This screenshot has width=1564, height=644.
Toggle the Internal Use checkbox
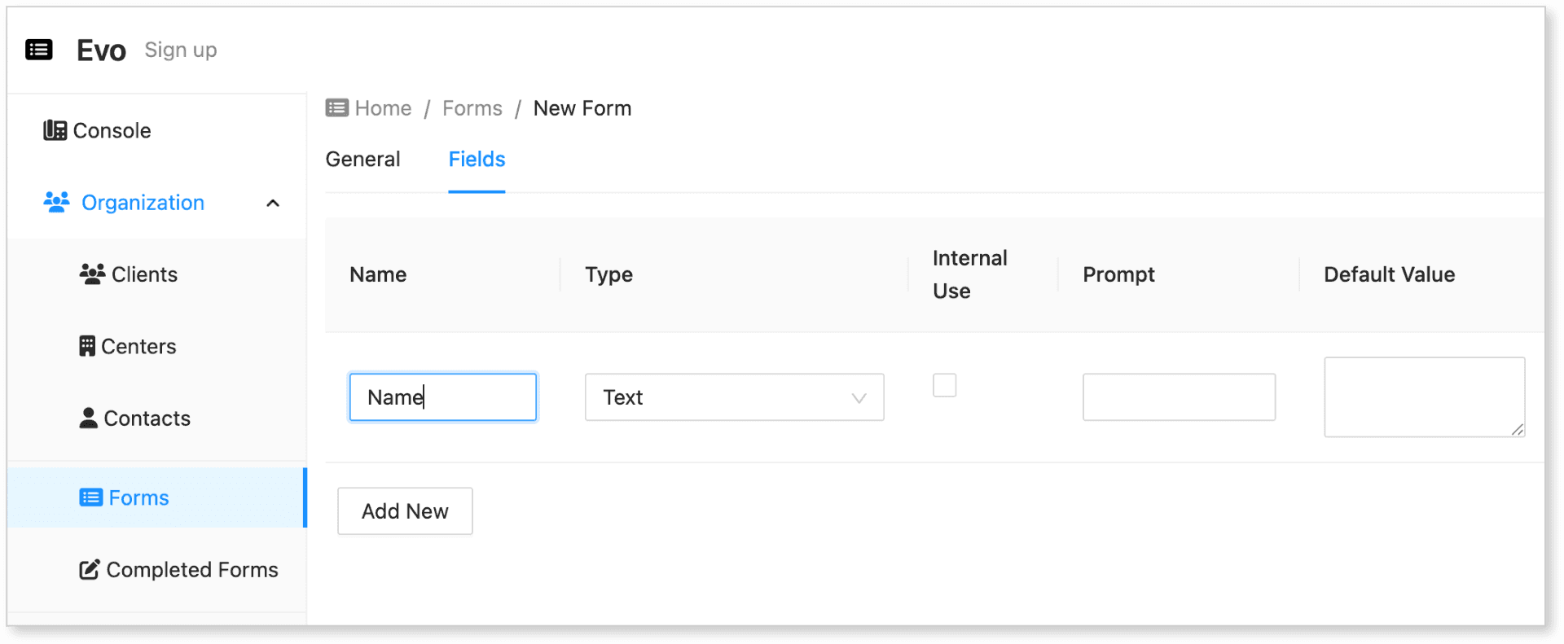click(x=944, y=385)
